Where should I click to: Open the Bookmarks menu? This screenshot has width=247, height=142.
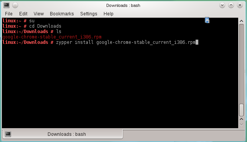(62, 14)
